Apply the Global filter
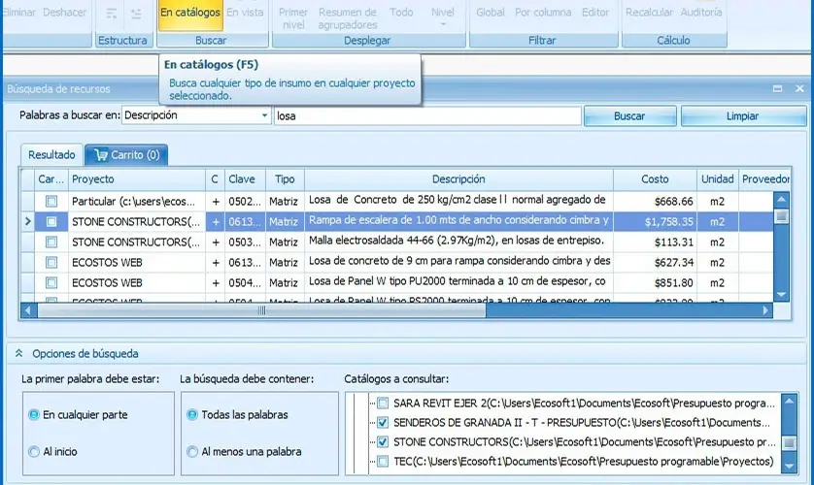Screen dimensions: 814x485 coord(490,14)
